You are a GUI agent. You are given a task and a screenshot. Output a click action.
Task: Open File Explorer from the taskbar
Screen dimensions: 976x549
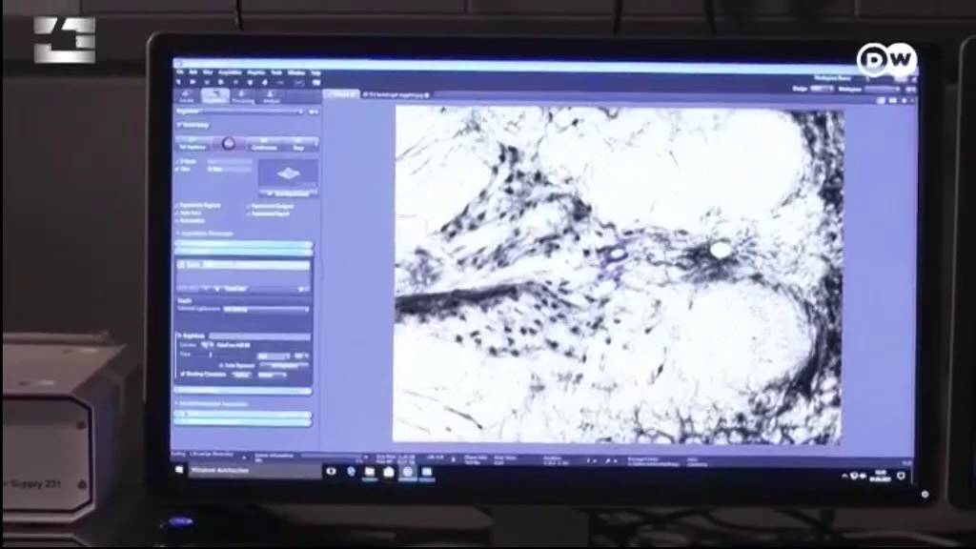click(370, 473)
